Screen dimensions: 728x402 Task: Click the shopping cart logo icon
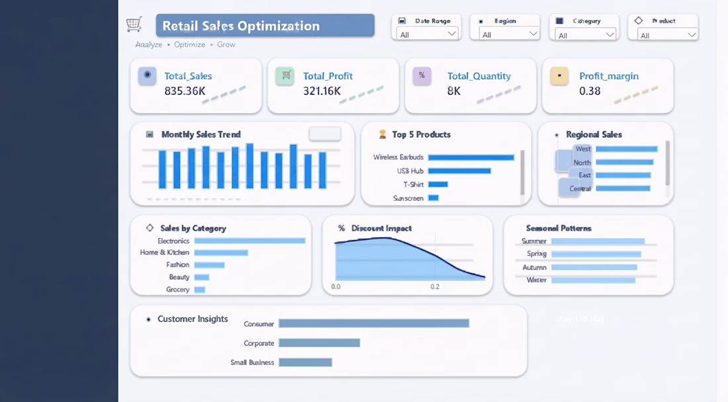tap(134, 24)
